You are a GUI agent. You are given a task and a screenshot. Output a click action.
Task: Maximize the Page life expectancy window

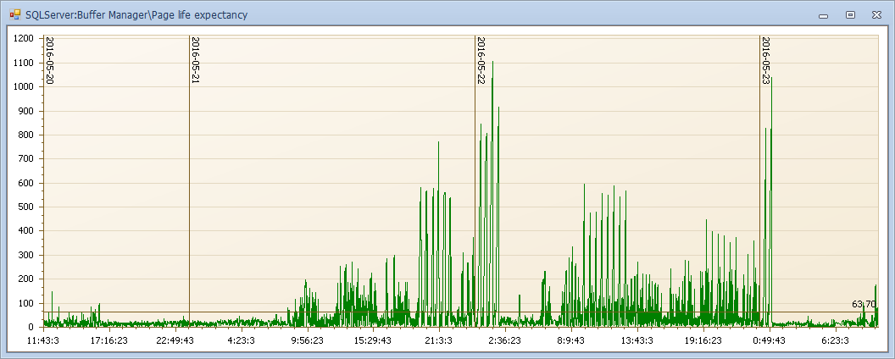(850, 15)
